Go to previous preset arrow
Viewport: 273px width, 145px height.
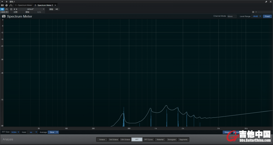14,9
